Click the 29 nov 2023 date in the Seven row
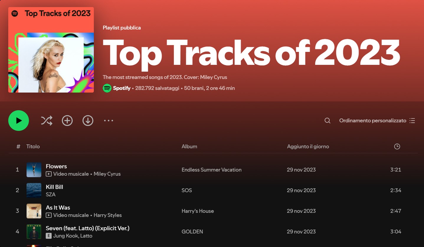The width and height of the screenshot is (424, 247). click(x=301, y=232)
